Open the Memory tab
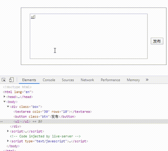 click(x=133, y=80)
